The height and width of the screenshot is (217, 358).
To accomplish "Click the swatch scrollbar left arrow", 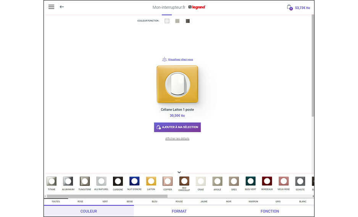I will pyautogui.click(x=45, y=196).
